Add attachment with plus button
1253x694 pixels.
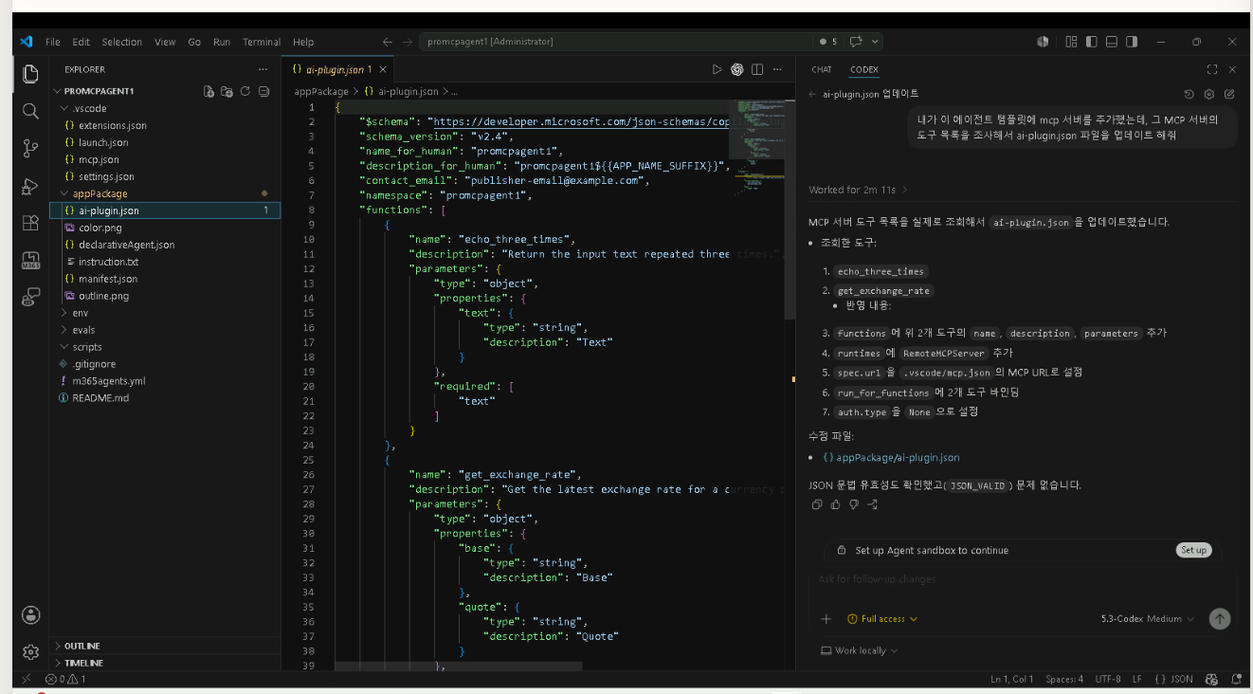click(826, 619)
